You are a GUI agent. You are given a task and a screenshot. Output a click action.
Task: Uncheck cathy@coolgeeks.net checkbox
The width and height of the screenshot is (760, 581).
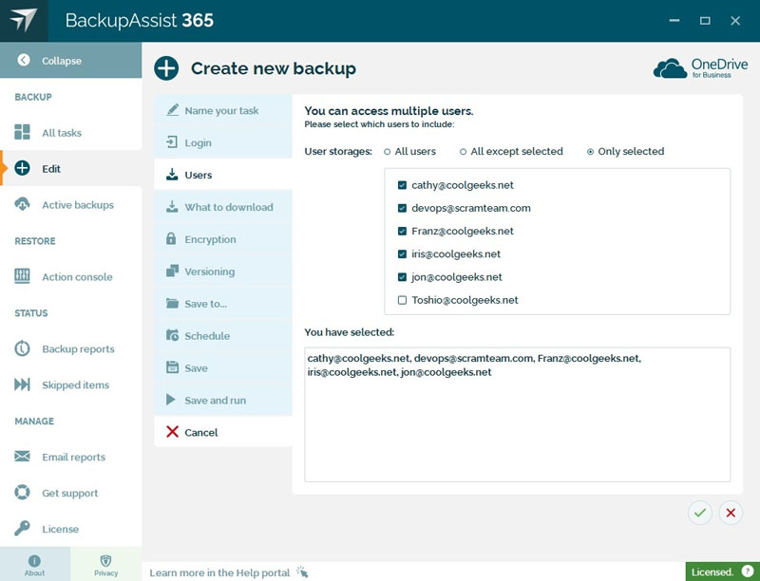402,185
